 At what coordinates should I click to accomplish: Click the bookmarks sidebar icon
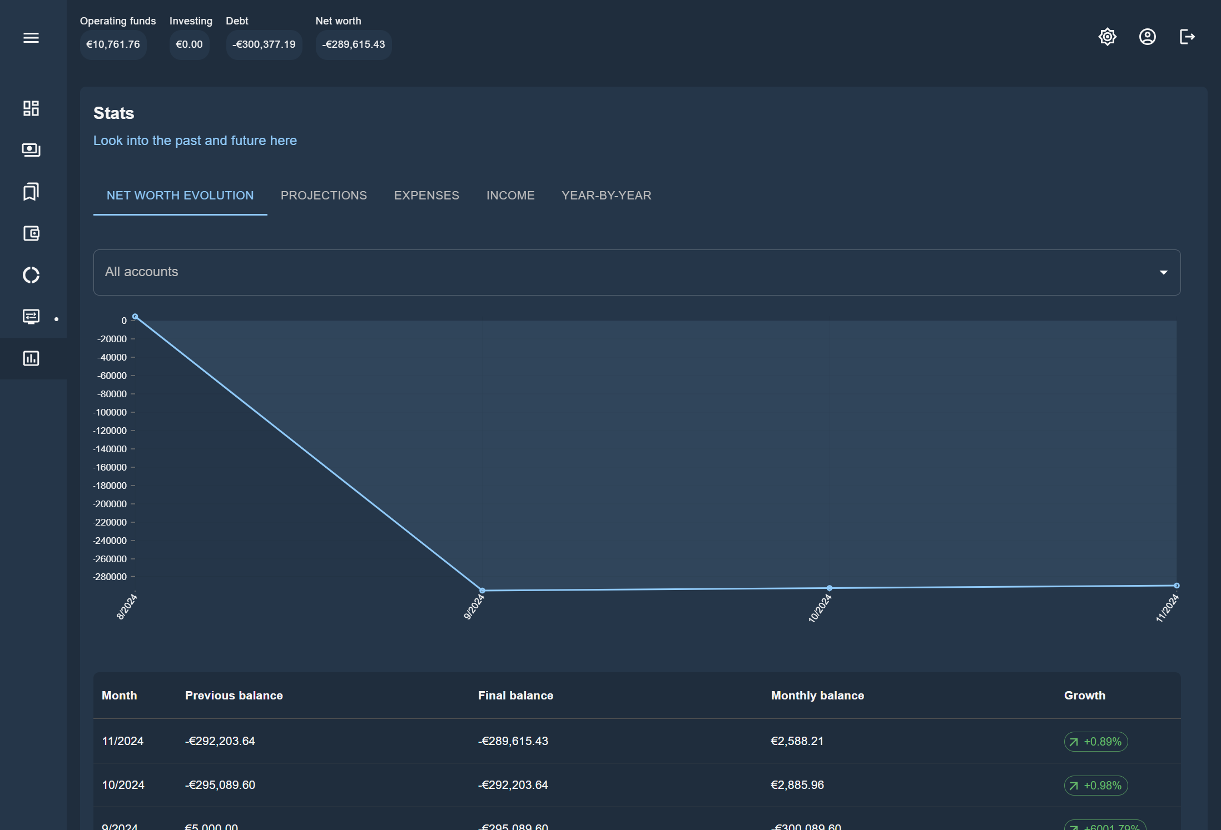point(31,192)
